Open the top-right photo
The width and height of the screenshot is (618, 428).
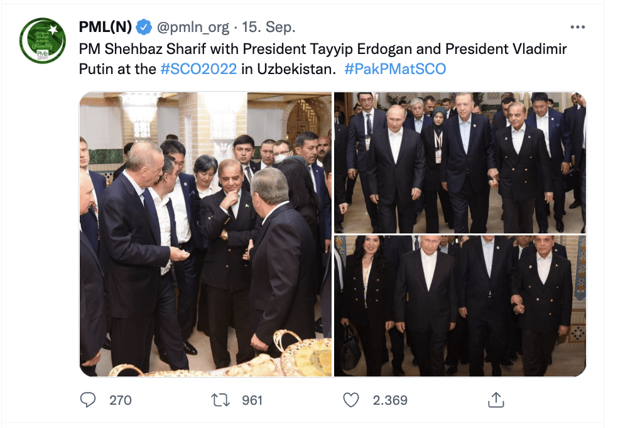pyautogui.click(x=460, y=163)
